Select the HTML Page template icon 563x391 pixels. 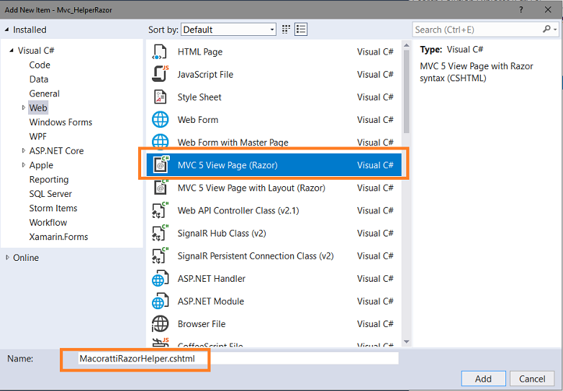[x=160, y=52]
